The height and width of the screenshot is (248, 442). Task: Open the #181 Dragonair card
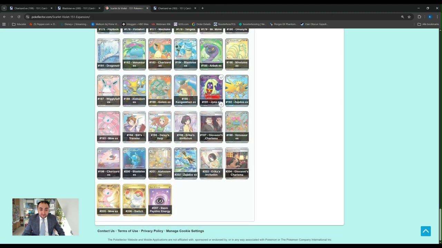109,54
